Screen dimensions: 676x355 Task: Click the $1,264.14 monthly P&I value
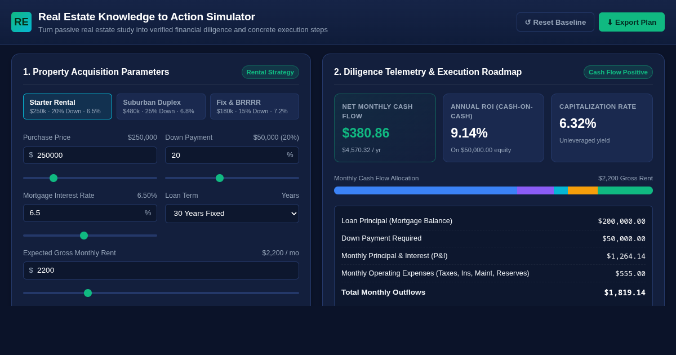point(626,256)
